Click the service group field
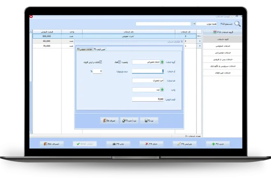271x180 pixels. [x=146, y=62]
